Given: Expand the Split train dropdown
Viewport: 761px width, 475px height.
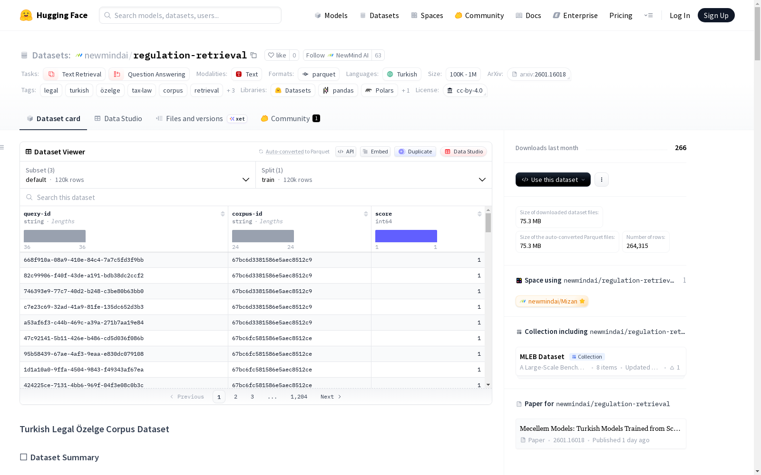Looking at the screenshot, I should [x=374, y=175].
